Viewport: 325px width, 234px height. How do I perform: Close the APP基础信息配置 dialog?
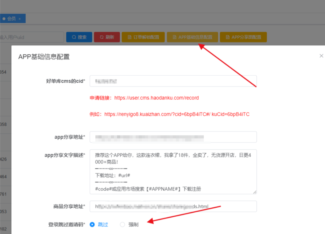tap(321, 56)
